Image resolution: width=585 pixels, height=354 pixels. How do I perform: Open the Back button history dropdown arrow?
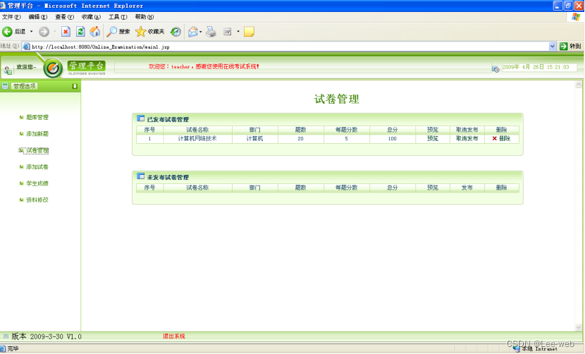(x=31, y=32)
